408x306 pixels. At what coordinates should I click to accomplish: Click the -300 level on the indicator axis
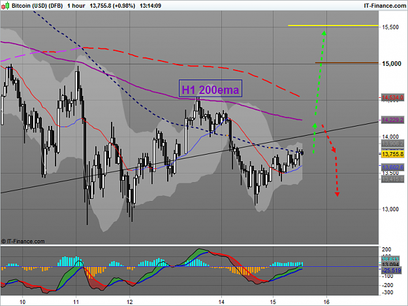tap(388, 292)
